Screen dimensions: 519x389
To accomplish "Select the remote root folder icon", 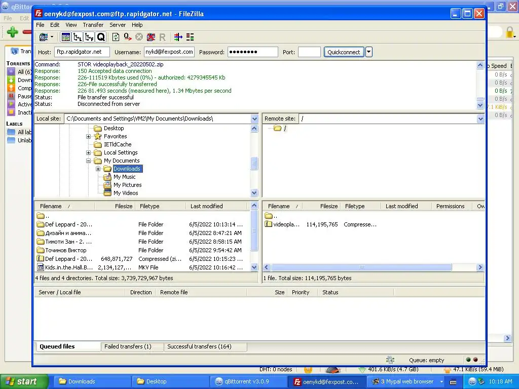I will click(x=277, y=128).
